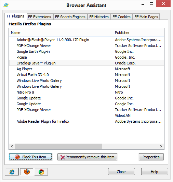Open Properties for selected plugin

(x=151, y=157)
